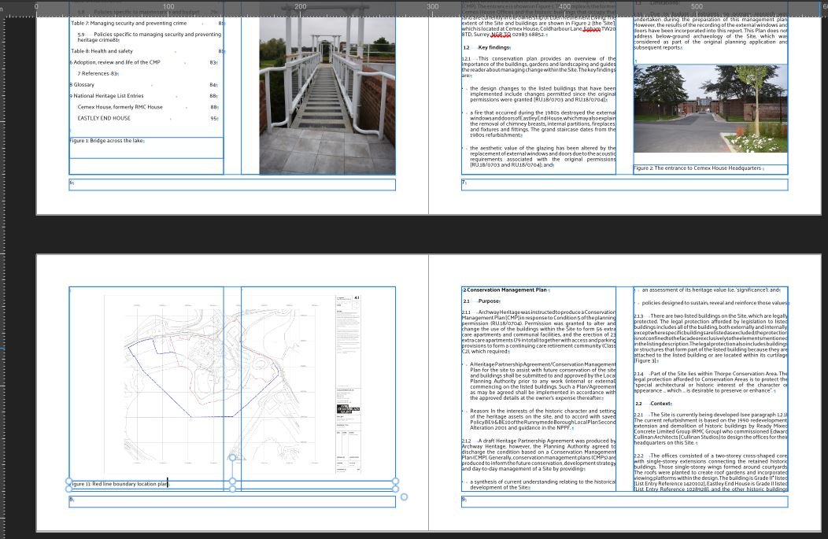
Task: Click the '1.2 Key findings' heading
Action: 487,47
